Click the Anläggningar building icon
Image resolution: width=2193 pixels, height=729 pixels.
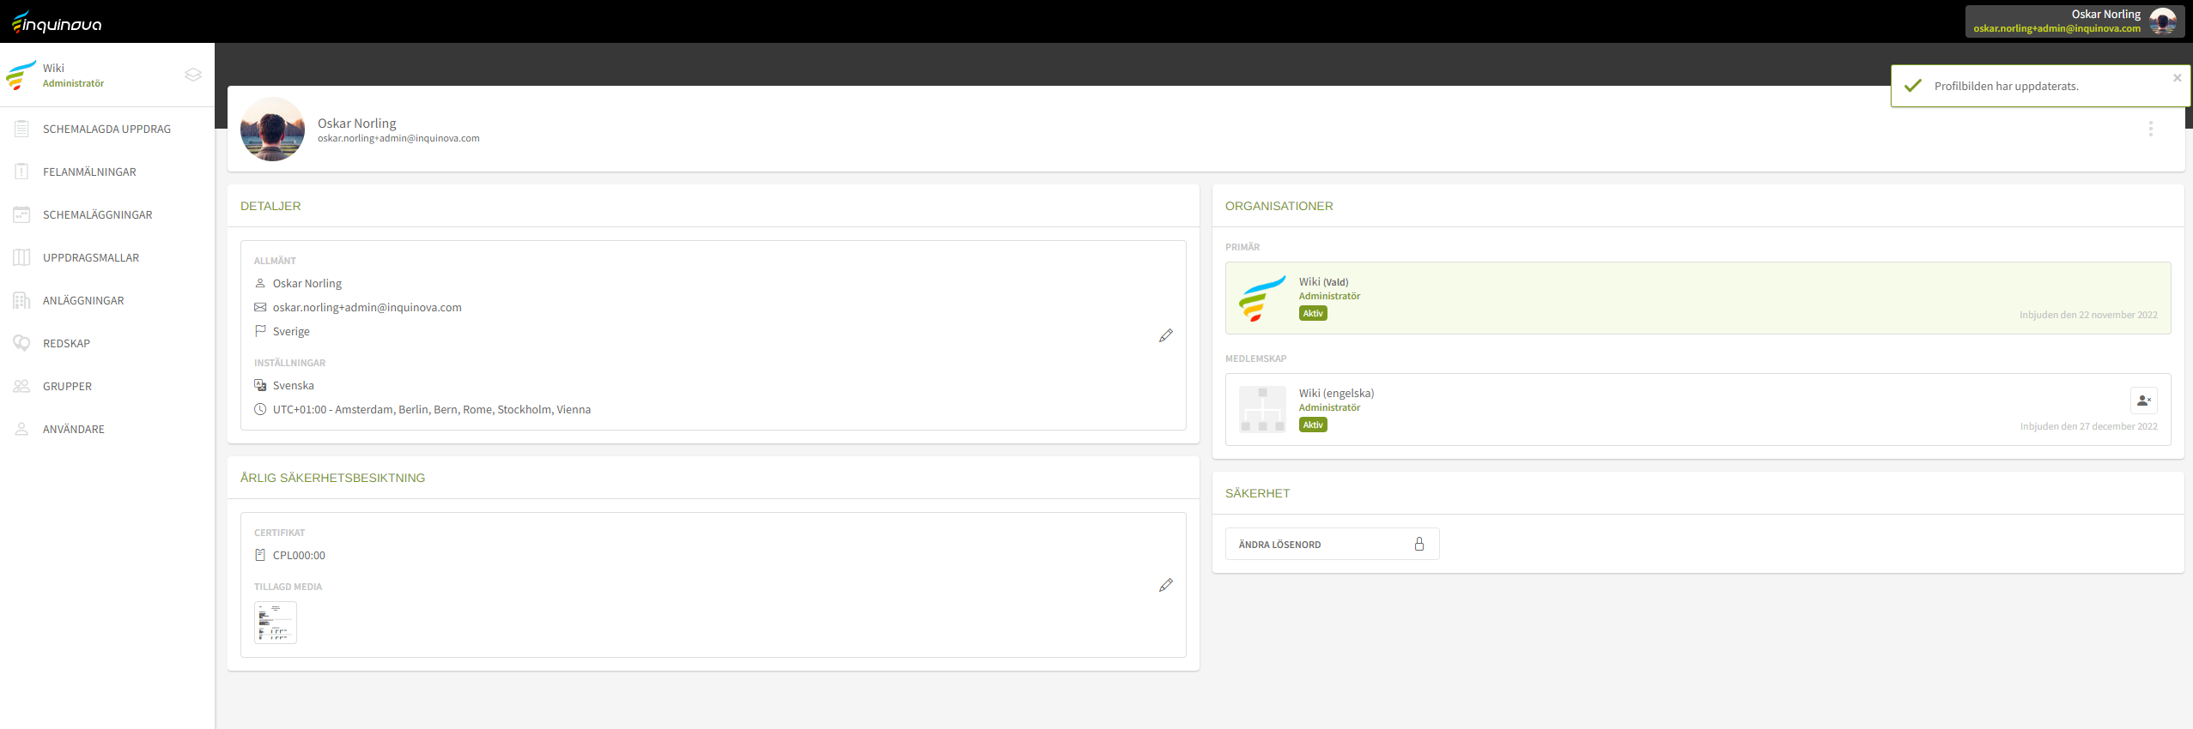coord(21,301)
